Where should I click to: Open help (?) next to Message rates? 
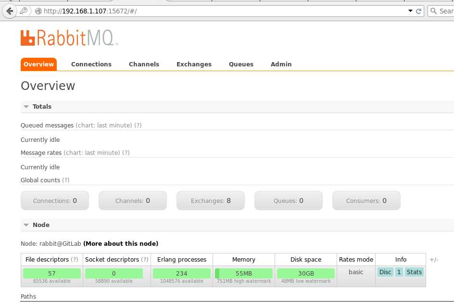coord(126,152)
